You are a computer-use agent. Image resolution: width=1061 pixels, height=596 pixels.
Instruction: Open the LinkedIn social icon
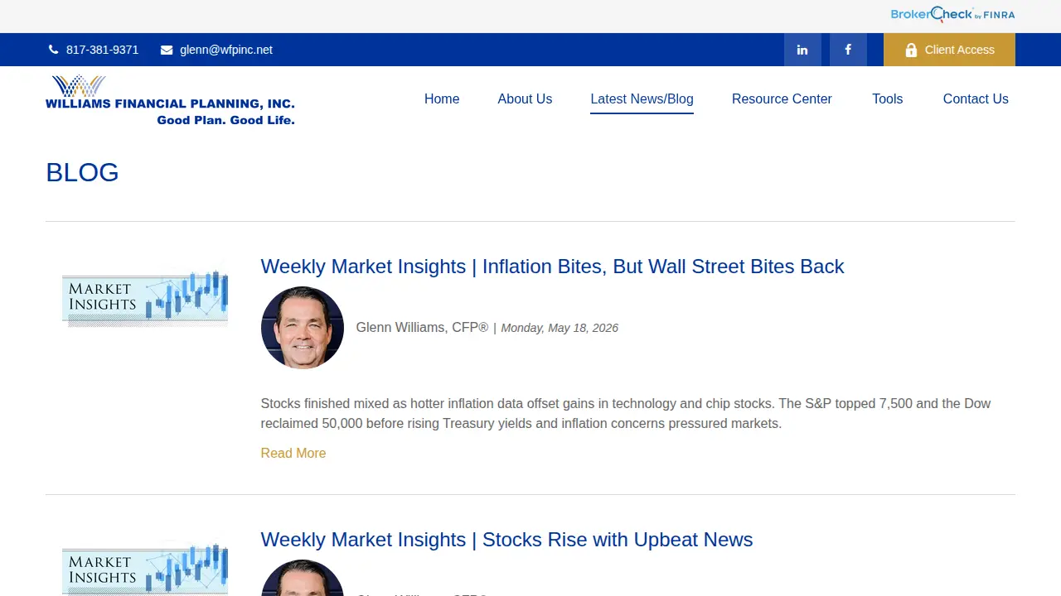(x=802, y=50)
